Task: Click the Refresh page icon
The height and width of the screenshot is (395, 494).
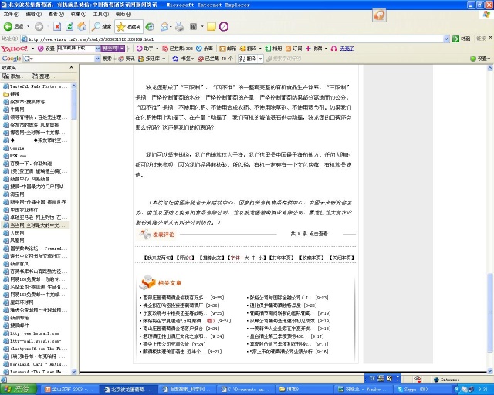Action: 67,26
